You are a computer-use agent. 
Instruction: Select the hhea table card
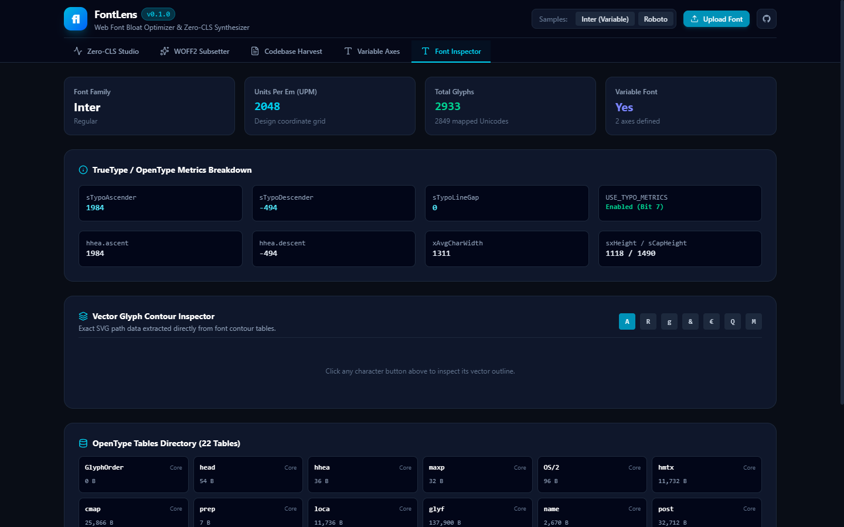pos(363,474)
